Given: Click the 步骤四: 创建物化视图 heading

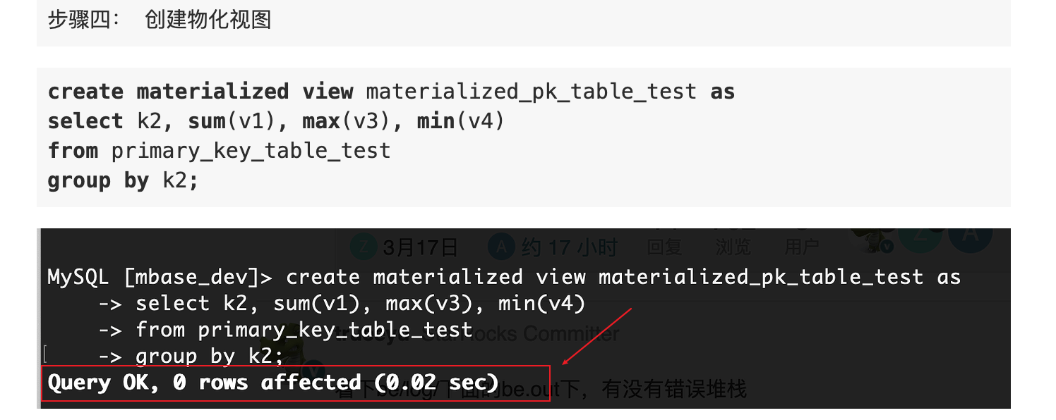Looking at the screenshot, I should [160, 20].
